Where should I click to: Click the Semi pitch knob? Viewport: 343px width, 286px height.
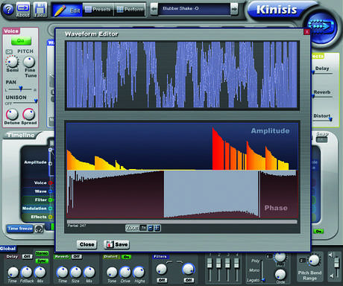click(x=12, y=61)
